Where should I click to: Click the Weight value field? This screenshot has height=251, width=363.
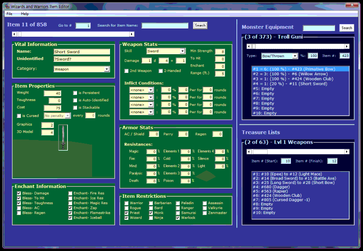pyautogui.click(x=53, y=93)
